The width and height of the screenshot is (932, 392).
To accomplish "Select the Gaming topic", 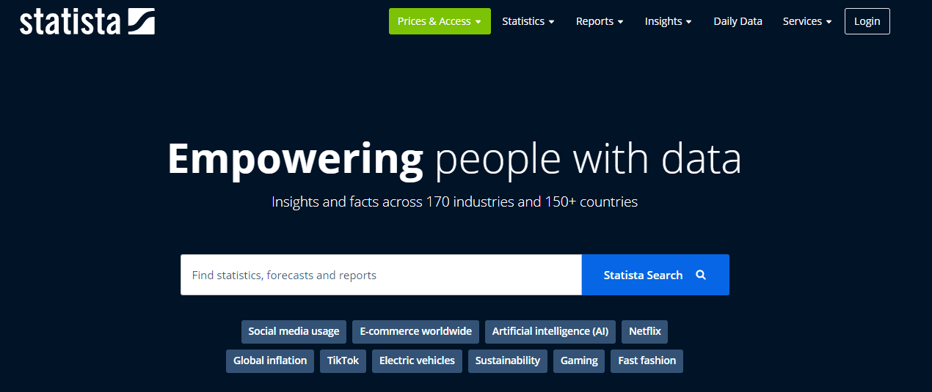I will (579, 360).
